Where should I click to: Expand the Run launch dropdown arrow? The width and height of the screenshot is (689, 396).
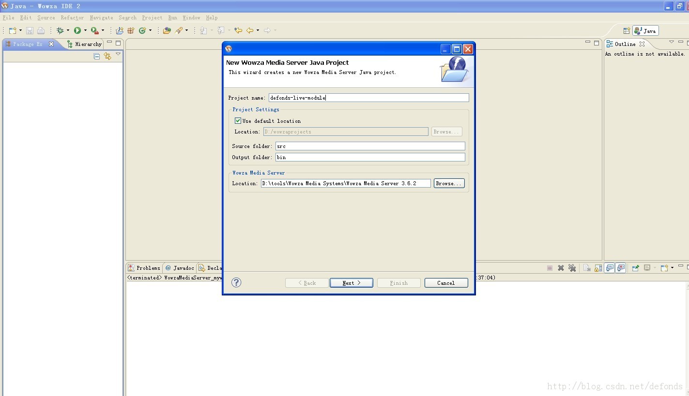(85, 30)
